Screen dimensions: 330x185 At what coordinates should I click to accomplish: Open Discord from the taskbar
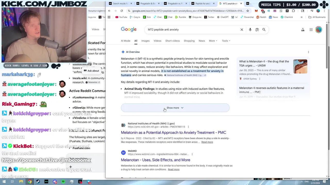coord(55,182)
